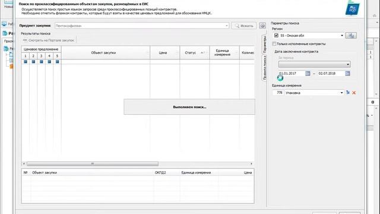Image resolution: width=380 pixels, height=214 pixels.
Task: Clear the unit with red X icon
Action: point(354,93)
